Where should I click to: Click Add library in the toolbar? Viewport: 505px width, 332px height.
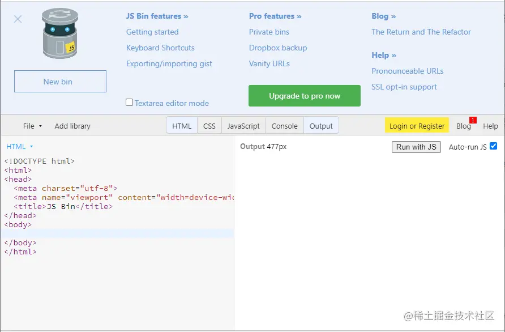72,126
